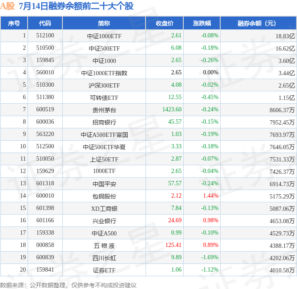Click the name 贵州茅台
The image size is (297, 289).
tap(104, 110)
